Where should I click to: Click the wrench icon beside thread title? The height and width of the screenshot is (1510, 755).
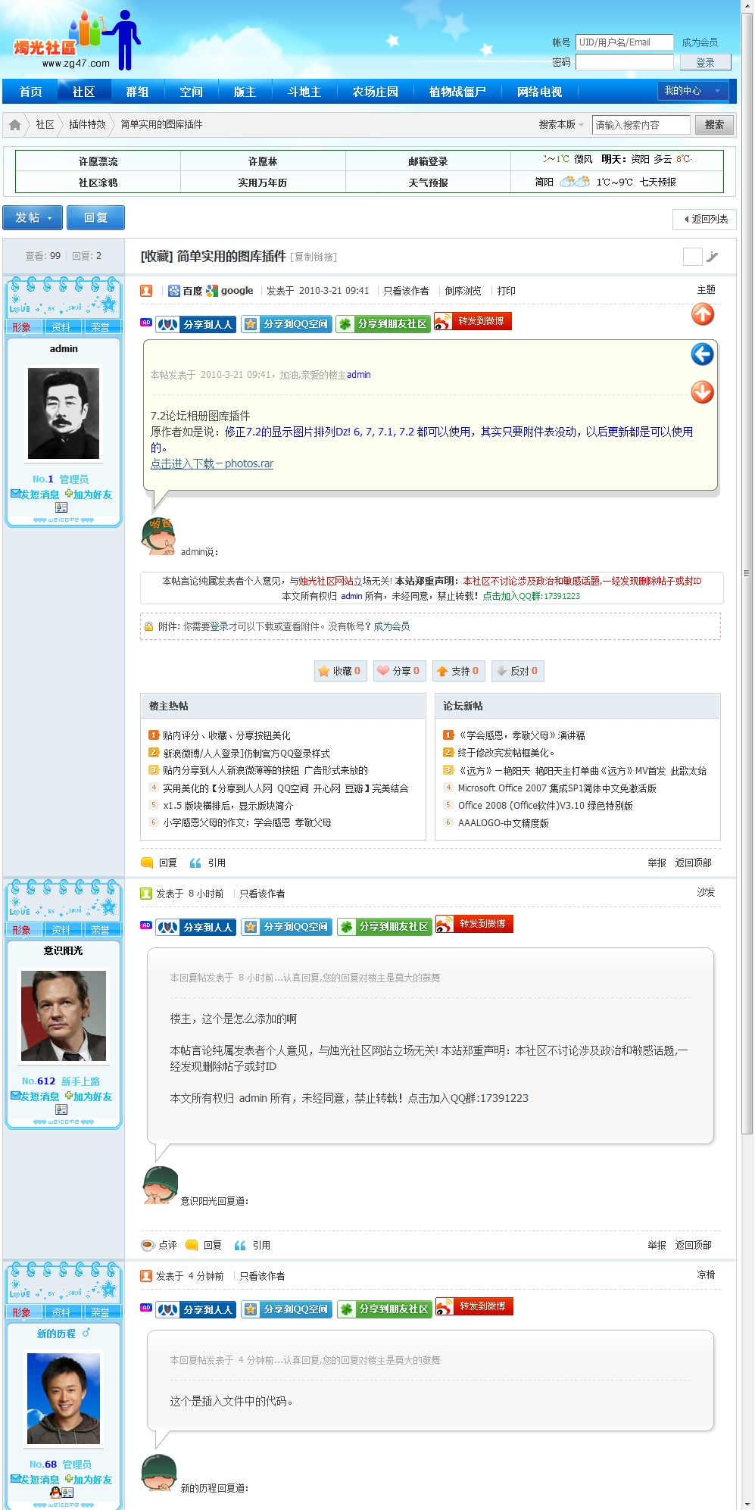[x=713, y=257]
